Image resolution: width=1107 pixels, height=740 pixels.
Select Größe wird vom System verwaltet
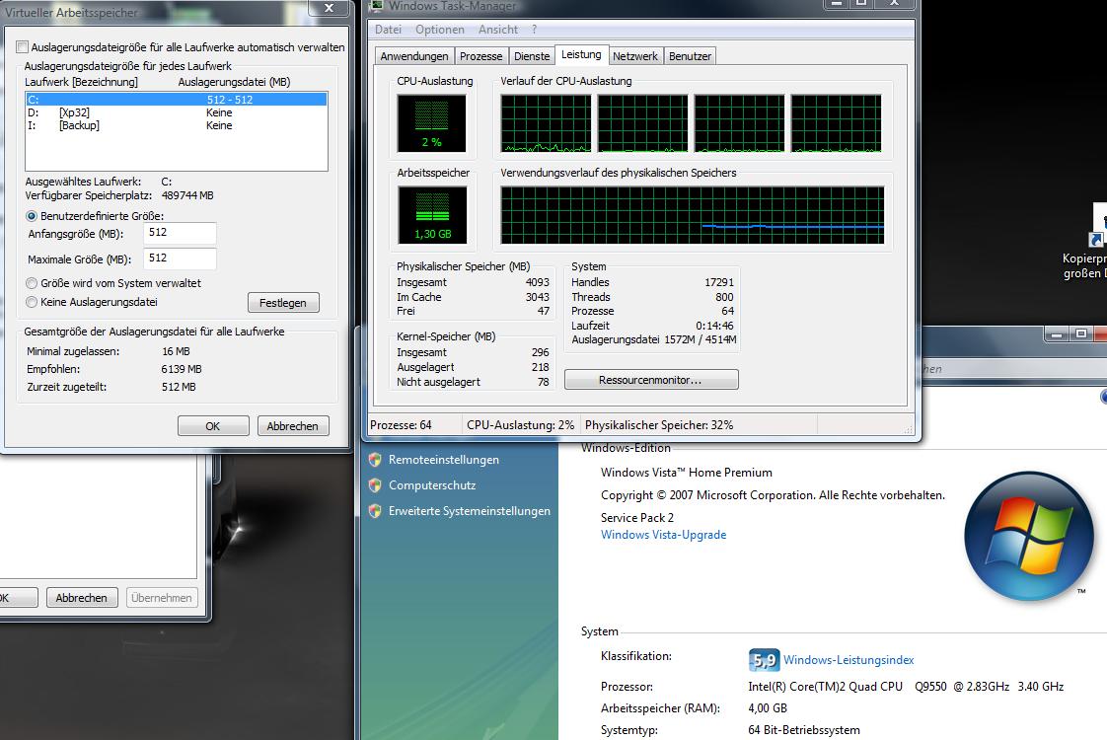32,283
